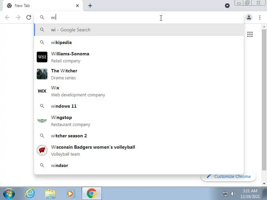This screenshot has height=200, width=267.
Task: Choose the windows 11 suggestion
Action: tap(139, 106)
